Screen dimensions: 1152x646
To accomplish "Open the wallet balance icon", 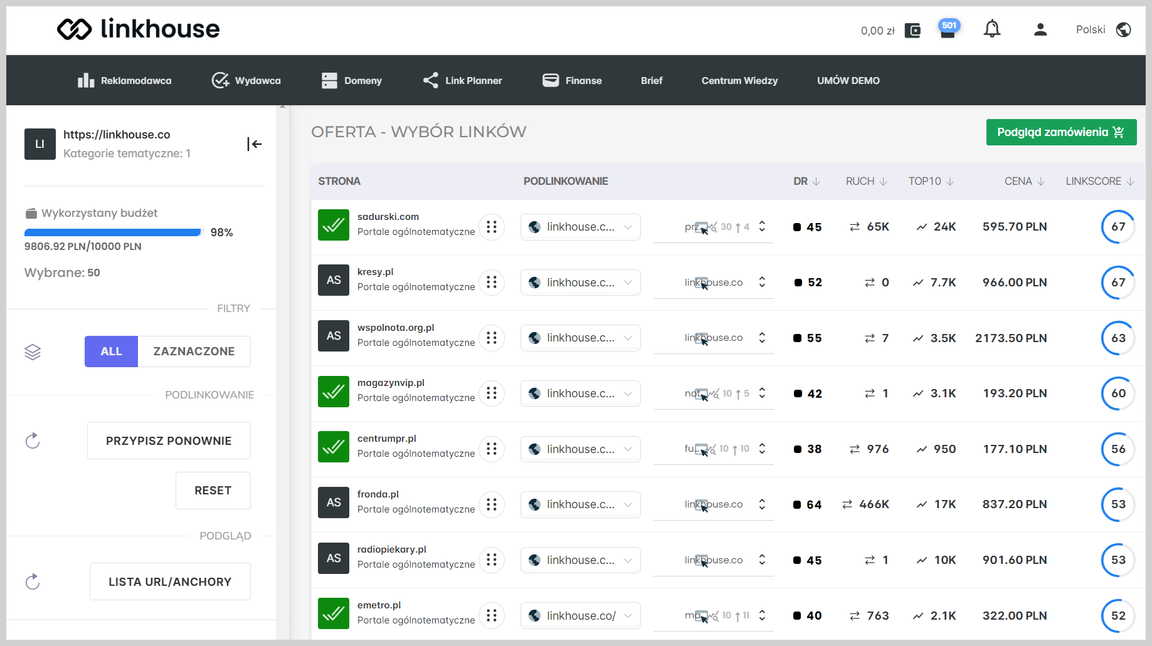I will 912,30.
